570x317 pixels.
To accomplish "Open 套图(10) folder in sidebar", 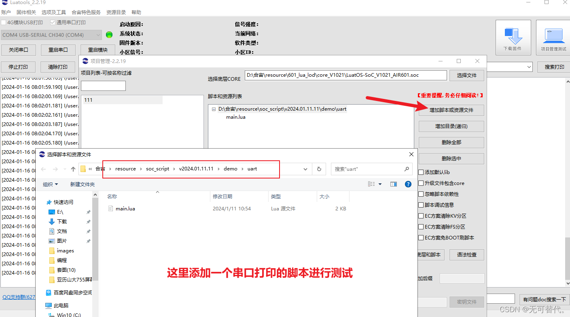I will click(66, 270).
